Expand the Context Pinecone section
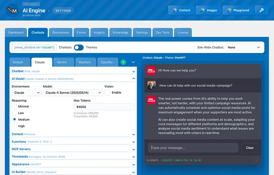Image resolution: width=274 pixels, height=175 pixels. 73,134
